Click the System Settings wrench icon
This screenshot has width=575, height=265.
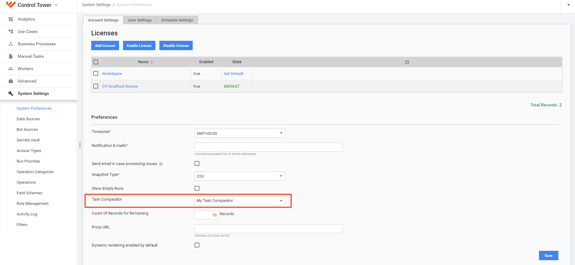pyautogui.click(x=11, y=93)
